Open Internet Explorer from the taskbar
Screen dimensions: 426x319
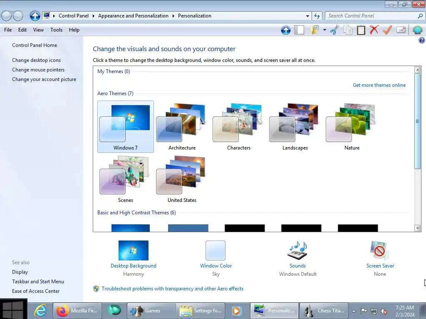[40, 311]
